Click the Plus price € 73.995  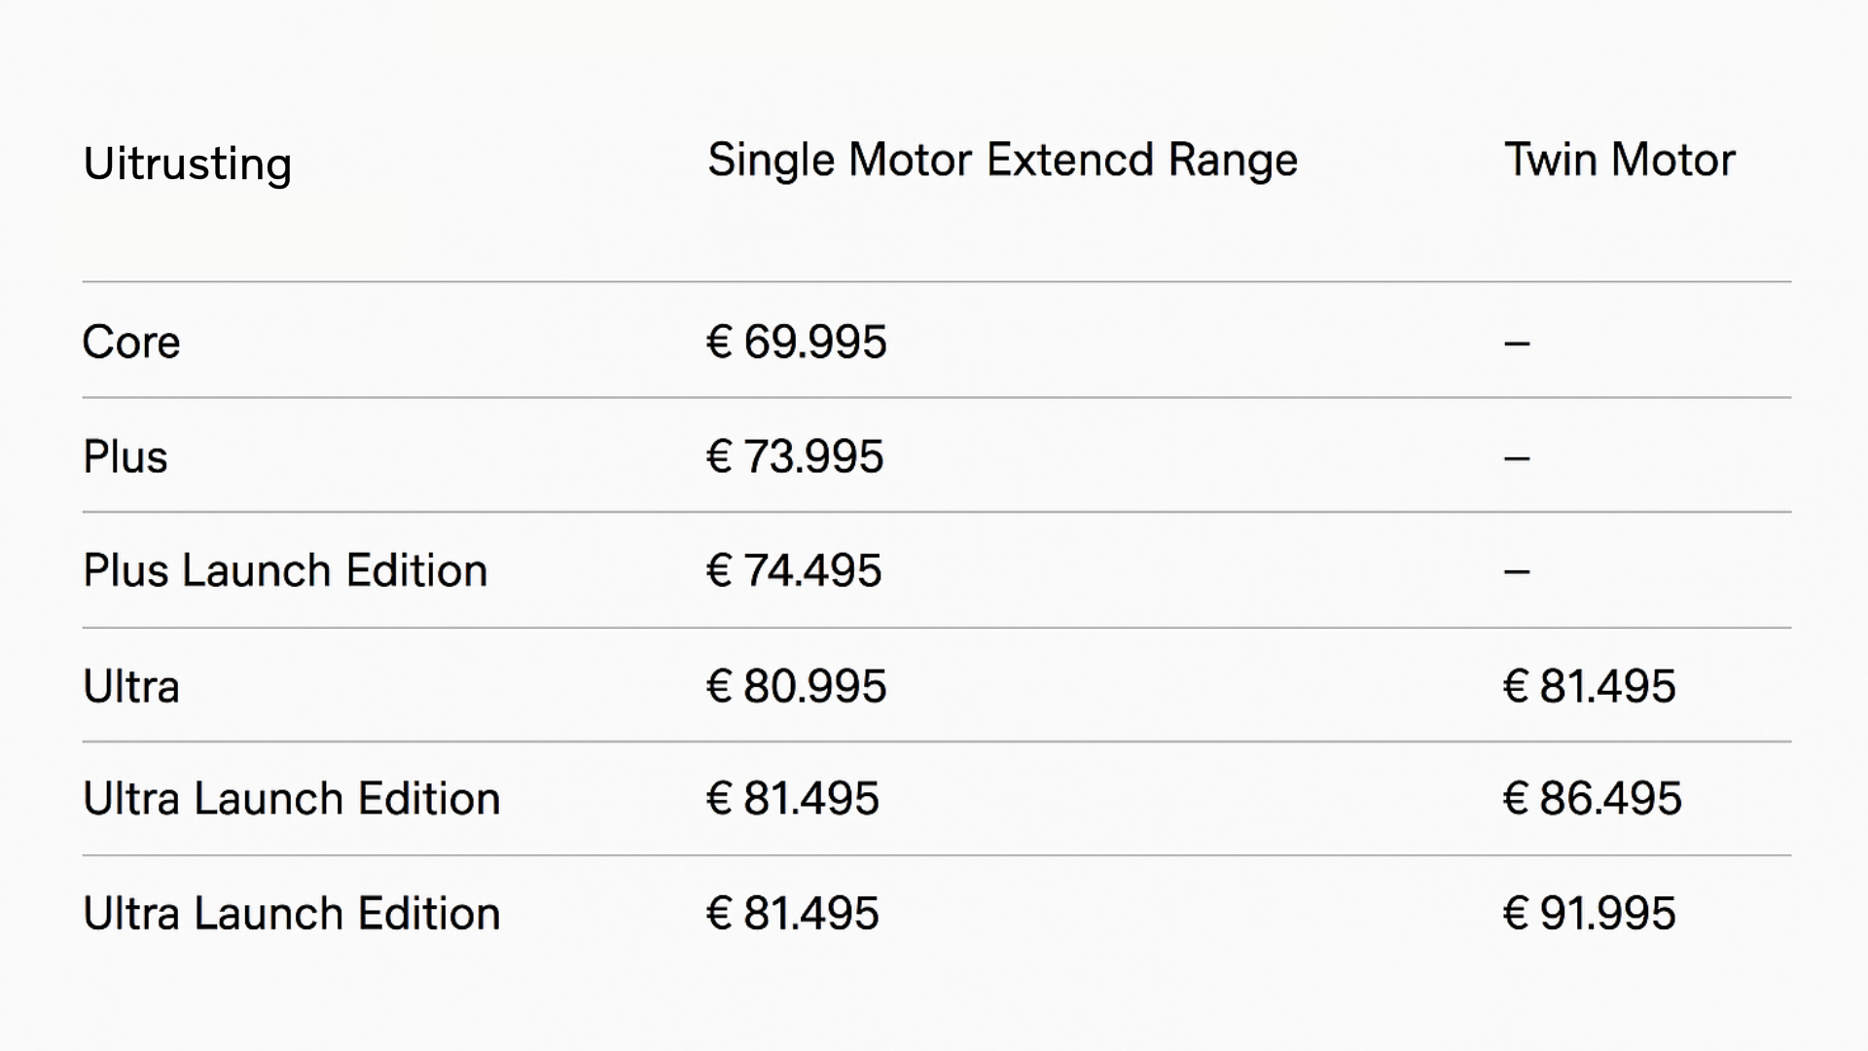[795, 456]
